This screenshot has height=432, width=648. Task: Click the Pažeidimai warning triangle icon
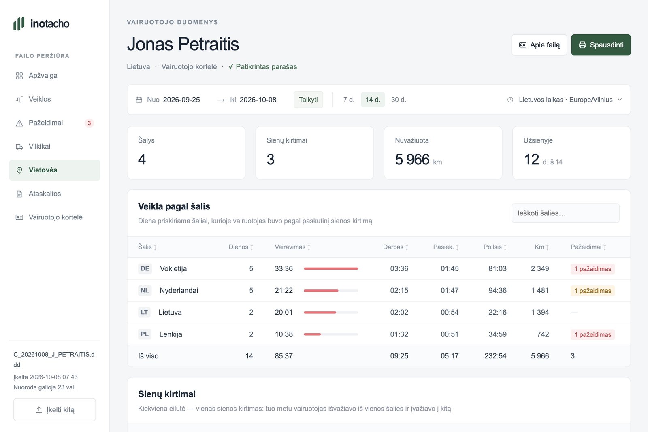19,123
